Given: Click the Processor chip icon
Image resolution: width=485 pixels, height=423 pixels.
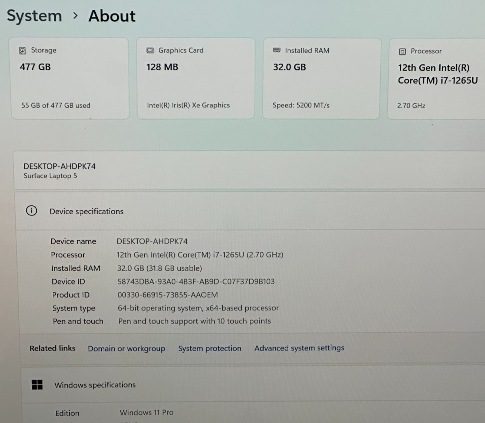Looking at the screenshot, I should (x=402, y=52).
